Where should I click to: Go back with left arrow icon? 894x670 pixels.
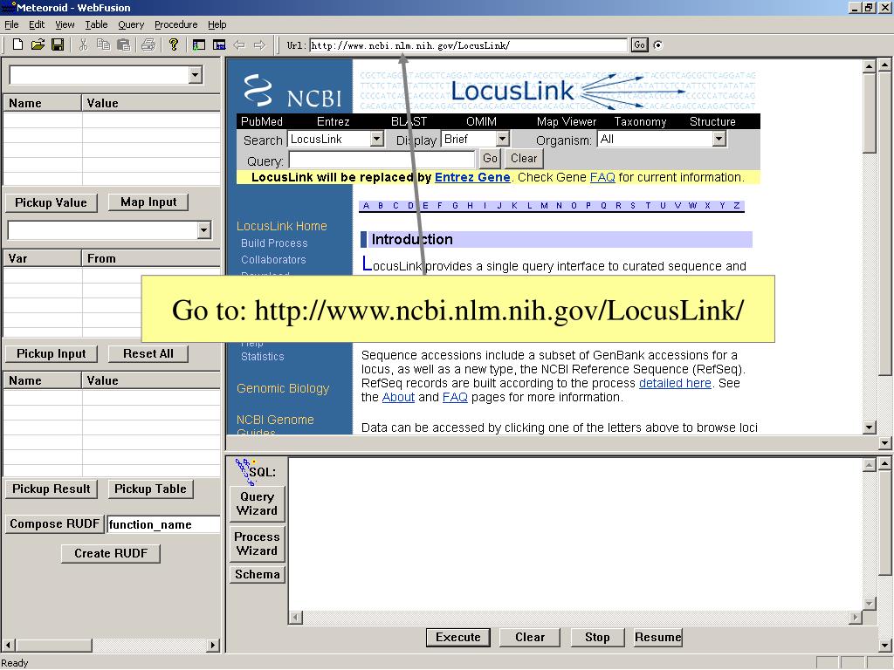click(x=239, y=44)
